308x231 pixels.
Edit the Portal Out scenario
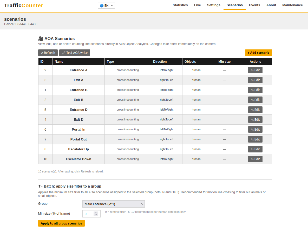[255, 139]
